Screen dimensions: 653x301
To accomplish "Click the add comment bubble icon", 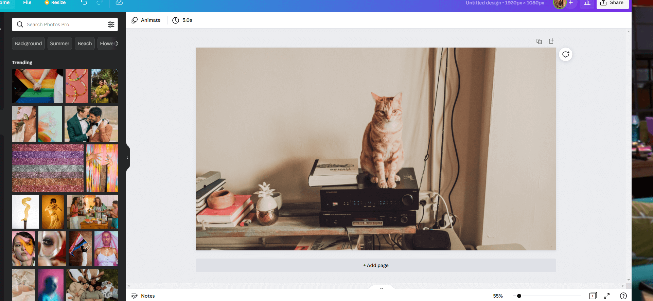I will tap(566, 54).
